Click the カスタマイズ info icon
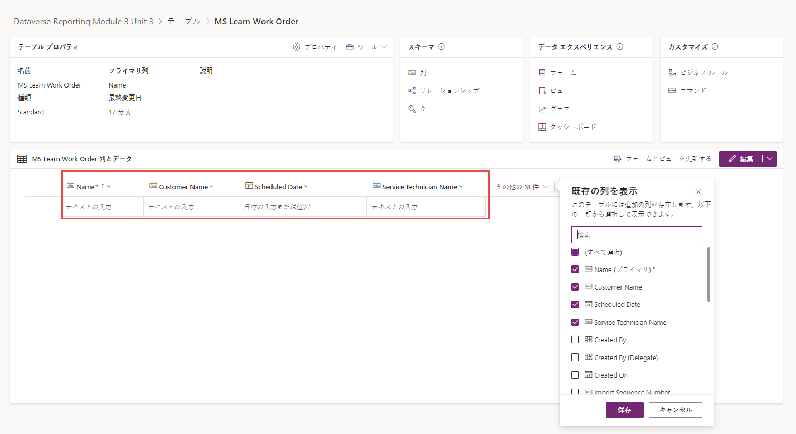 (715, 46)
